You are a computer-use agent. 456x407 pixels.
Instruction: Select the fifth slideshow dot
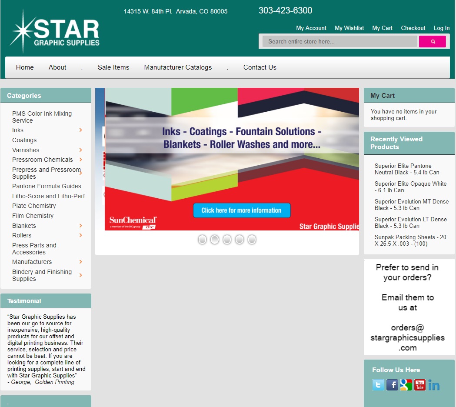pos(252,240)
